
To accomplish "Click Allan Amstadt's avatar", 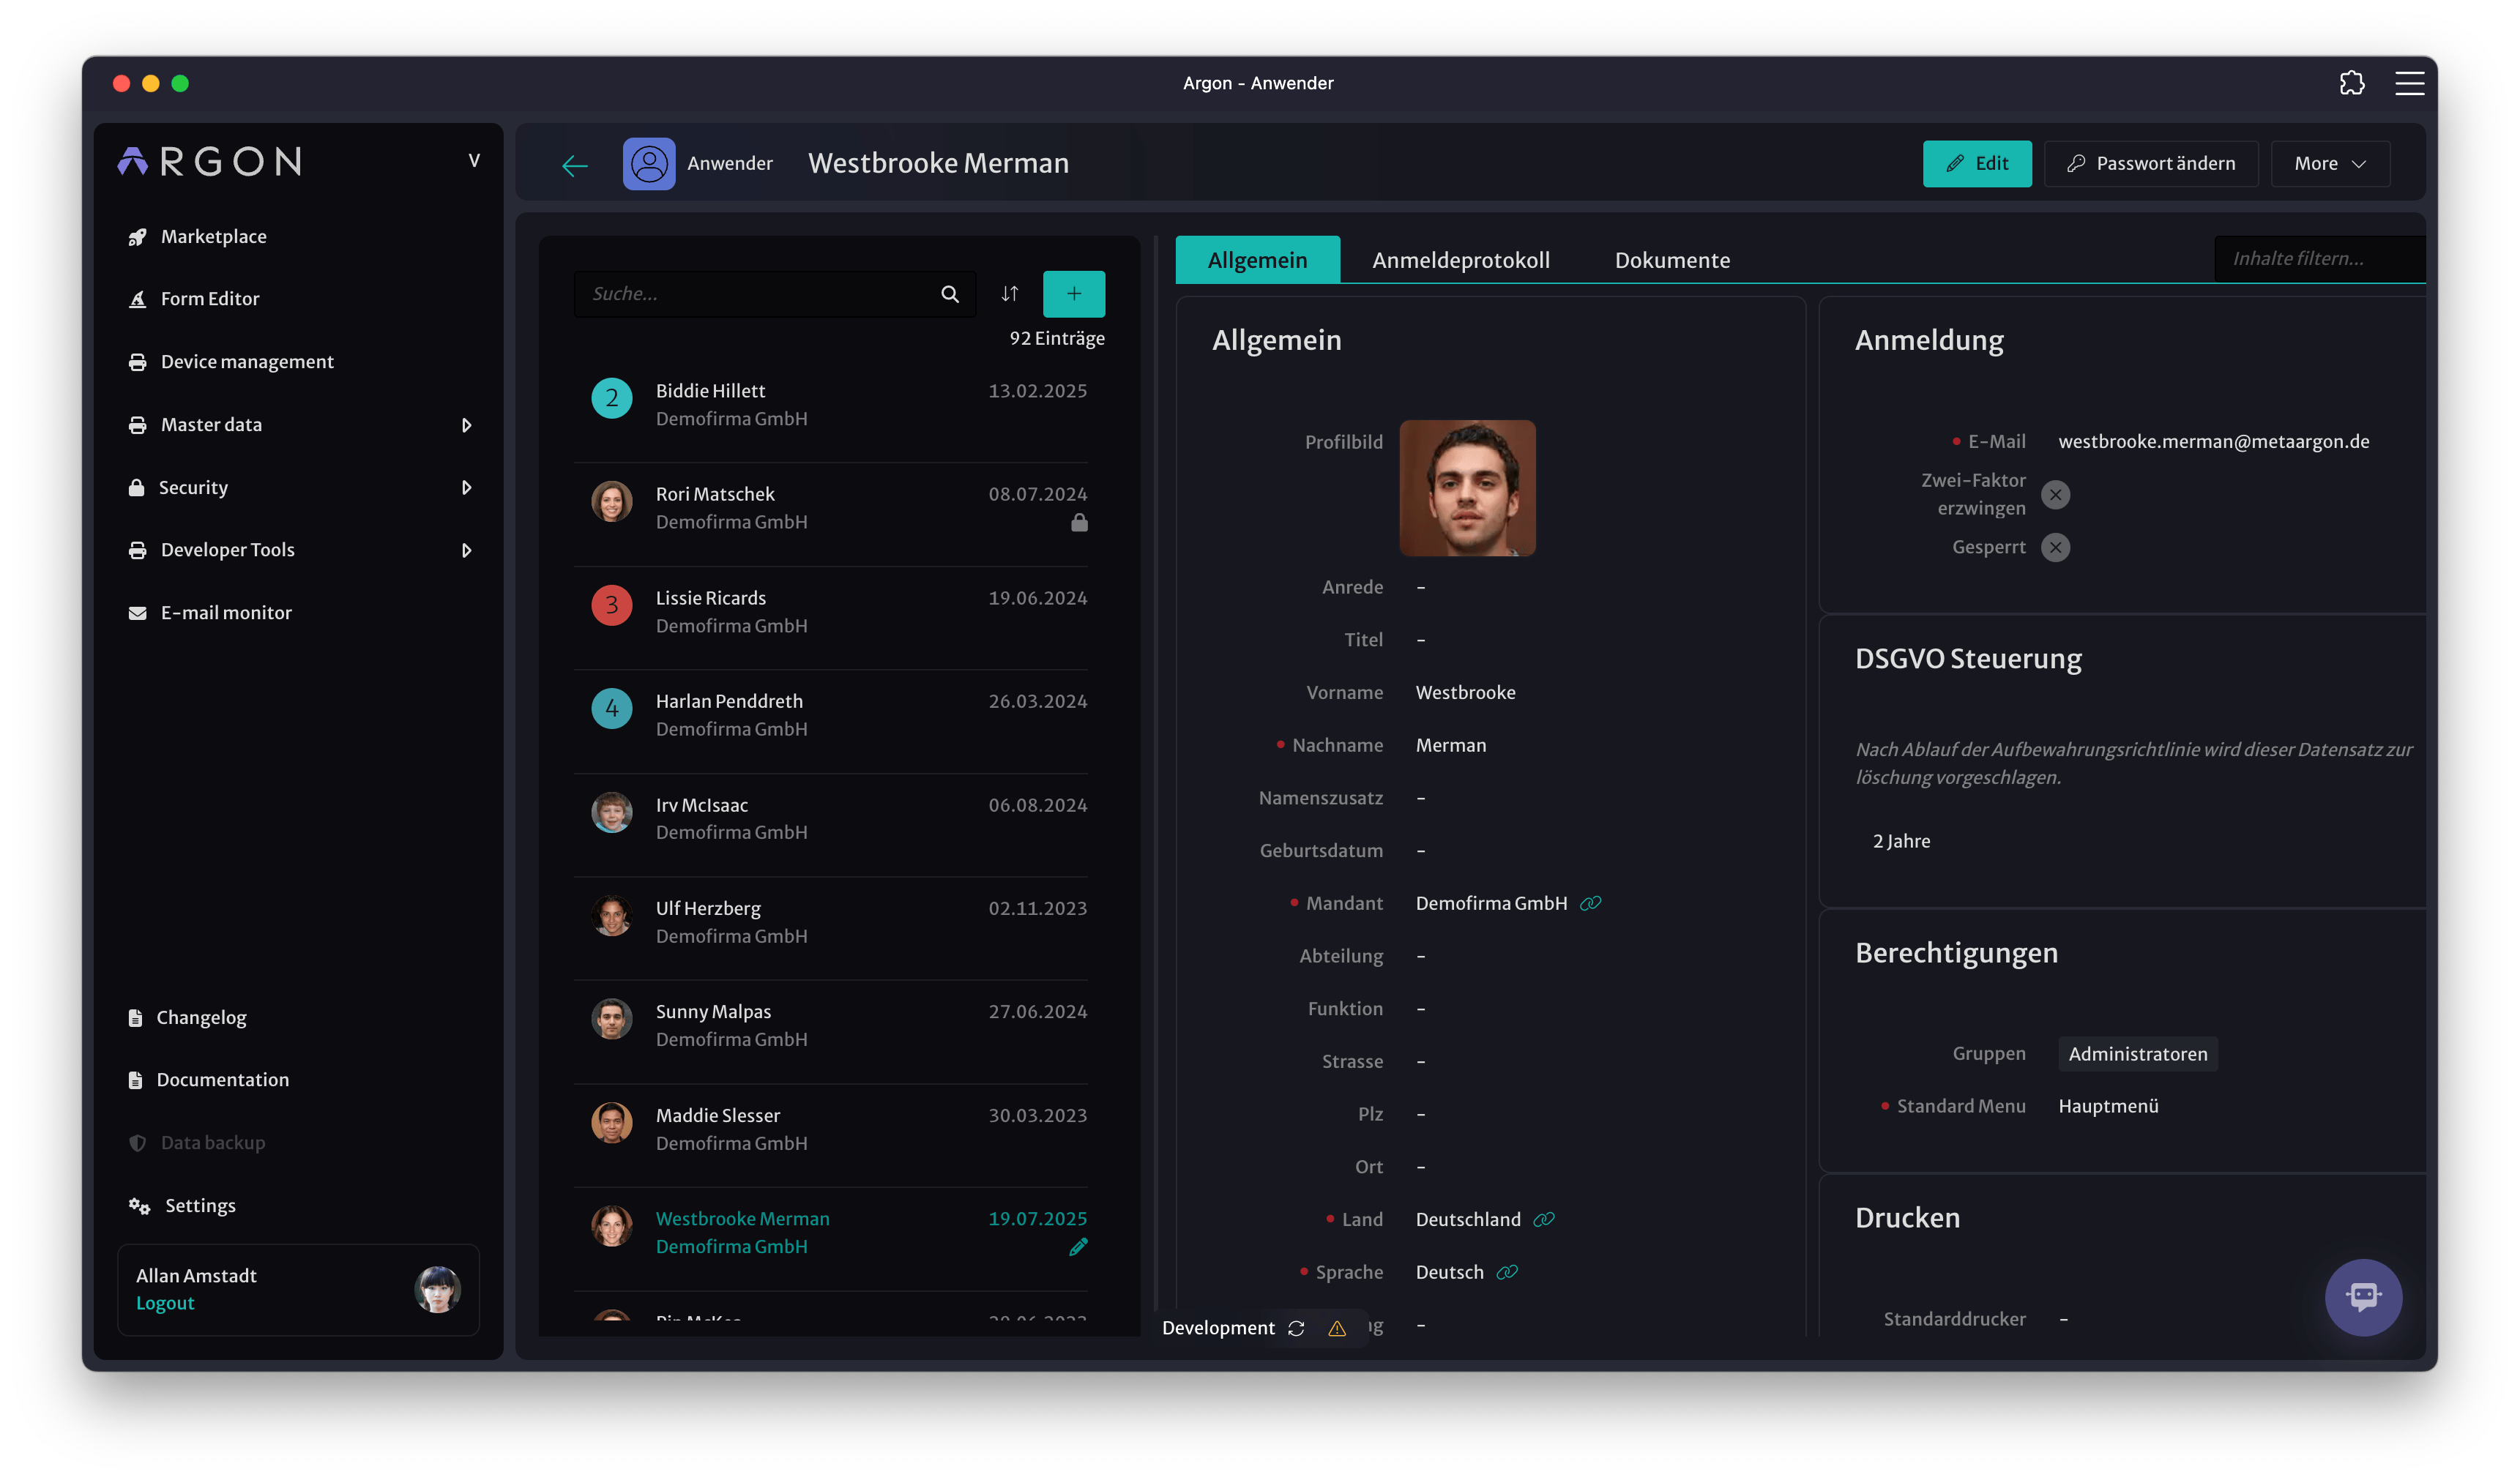I will [437, 1290].
